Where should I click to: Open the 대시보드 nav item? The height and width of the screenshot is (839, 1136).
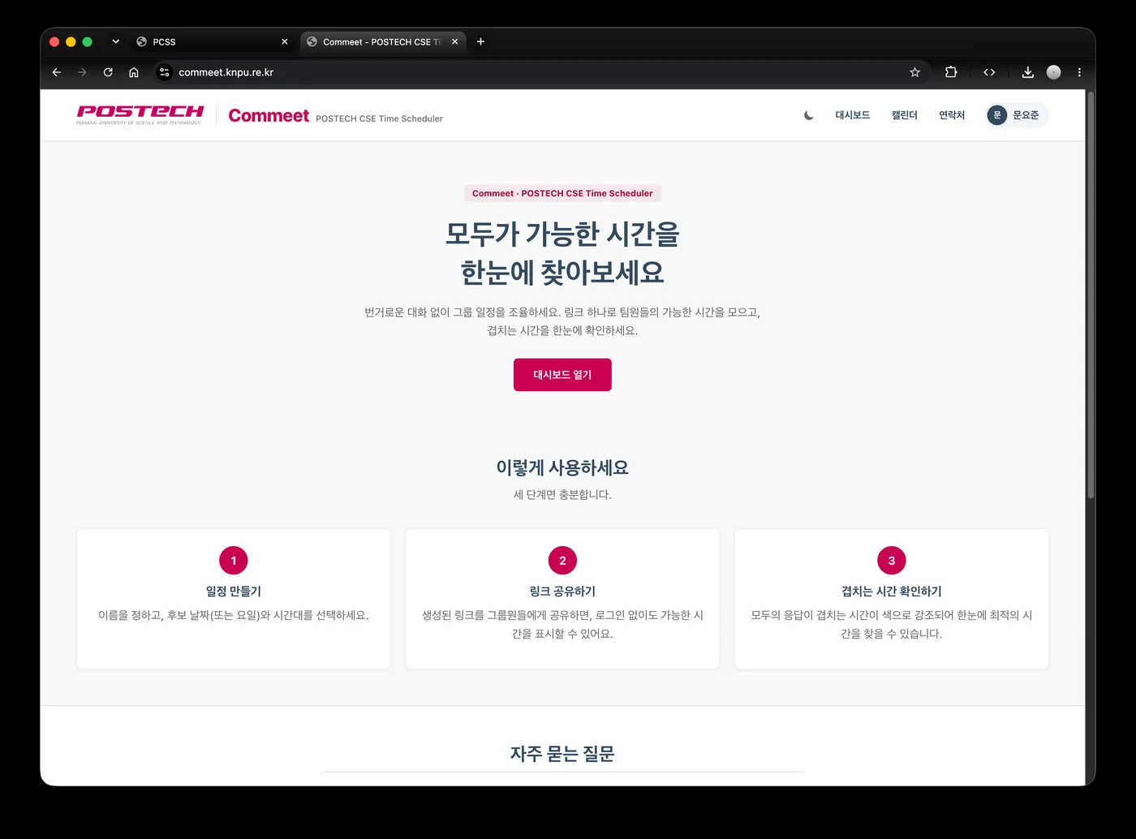(x=853, y=115)
